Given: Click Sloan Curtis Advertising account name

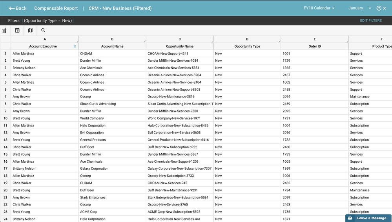Looking at the screenshot, I should tap(112, 104).
